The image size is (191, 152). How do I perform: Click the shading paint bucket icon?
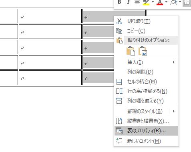click(x=173, y=2)
